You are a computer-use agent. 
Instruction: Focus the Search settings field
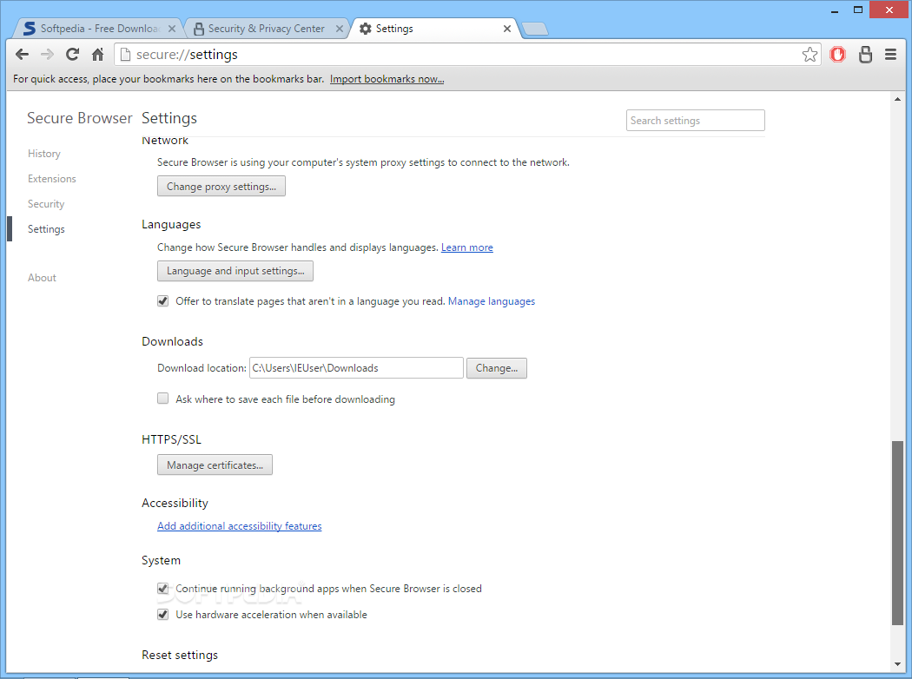(x=695, y=121)
